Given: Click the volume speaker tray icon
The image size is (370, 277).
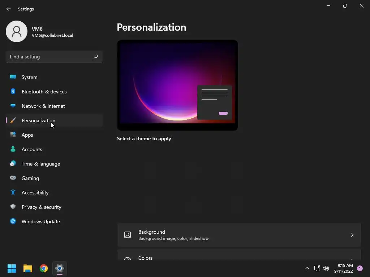Looking at the screenshot, I should pos(326,268).
